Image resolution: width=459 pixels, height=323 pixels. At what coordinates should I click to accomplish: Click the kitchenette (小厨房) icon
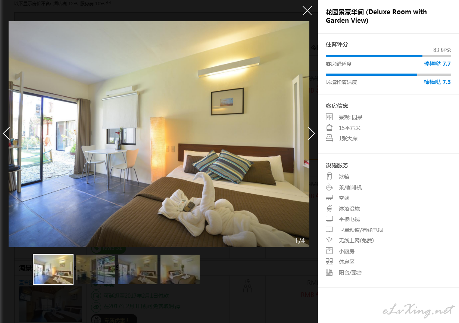[329, 251]
